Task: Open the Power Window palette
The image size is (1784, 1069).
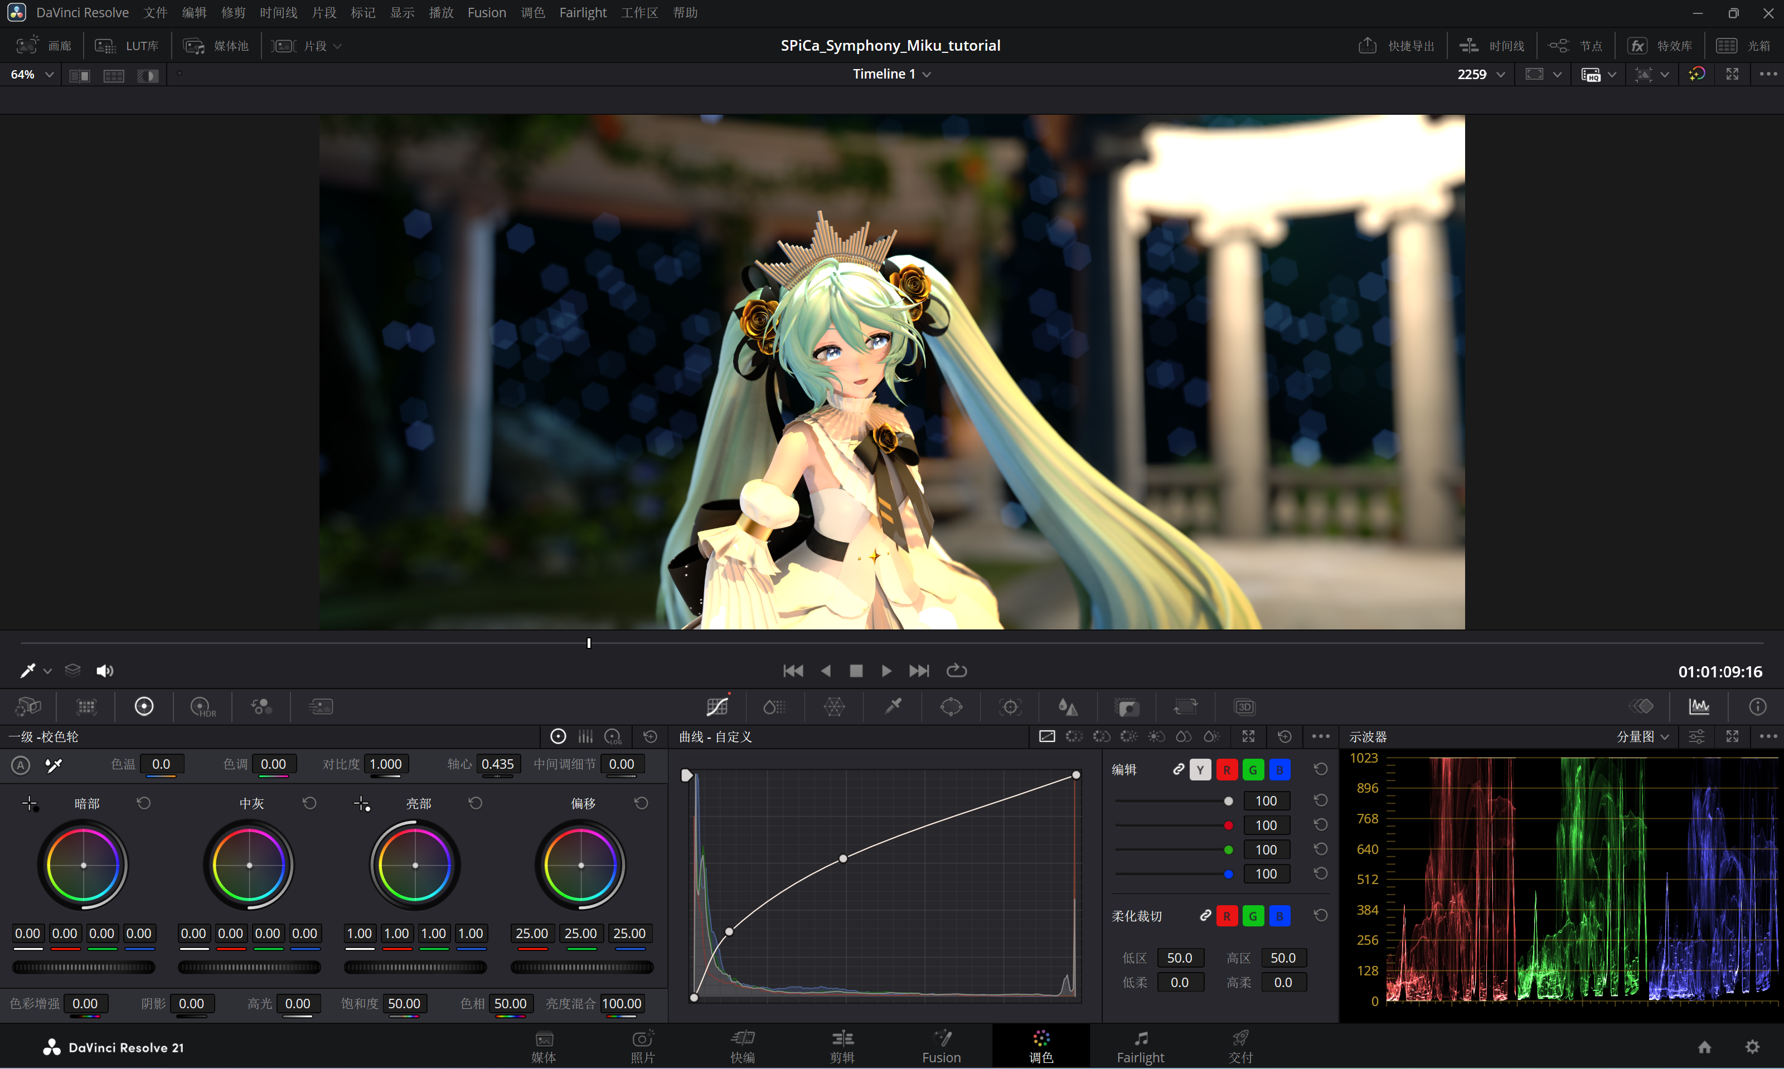Action: (x=951, y=707)
